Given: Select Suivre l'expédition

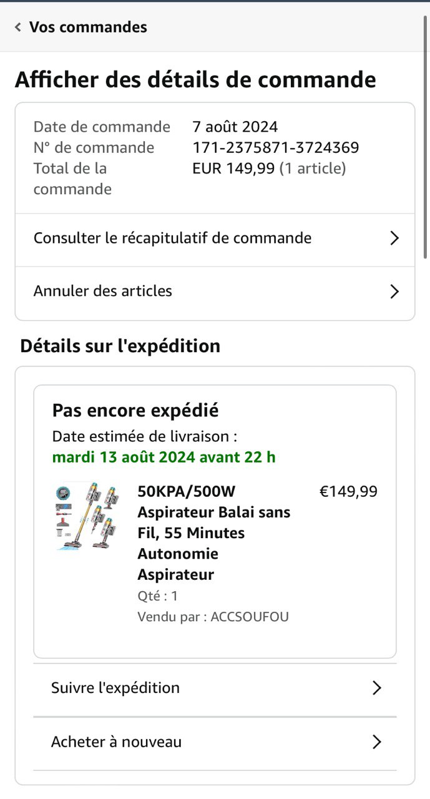Looking at the screenshot, I should click(x=115, y=688).
